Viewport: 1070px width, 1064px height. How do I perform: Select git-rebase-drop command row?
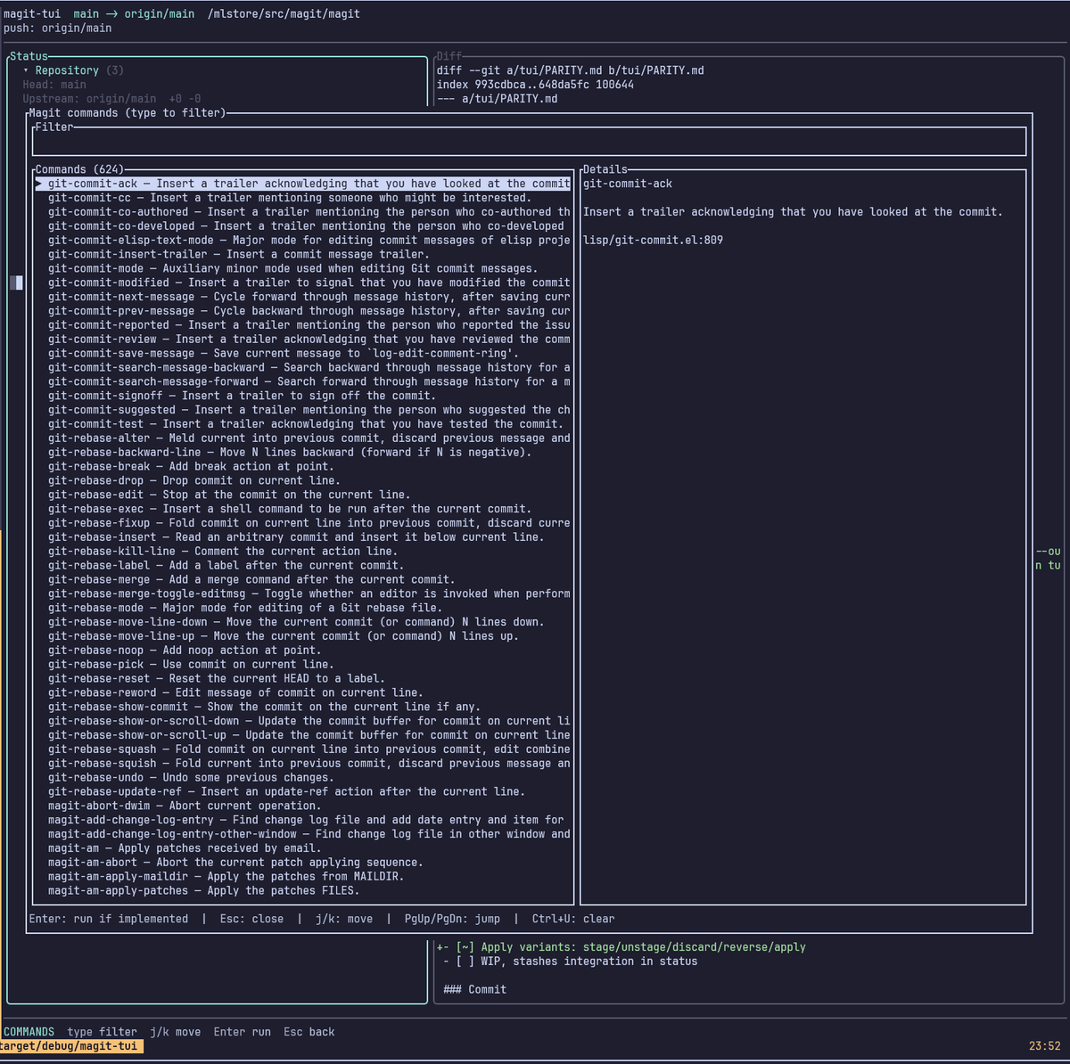click(x=303, y=480)
